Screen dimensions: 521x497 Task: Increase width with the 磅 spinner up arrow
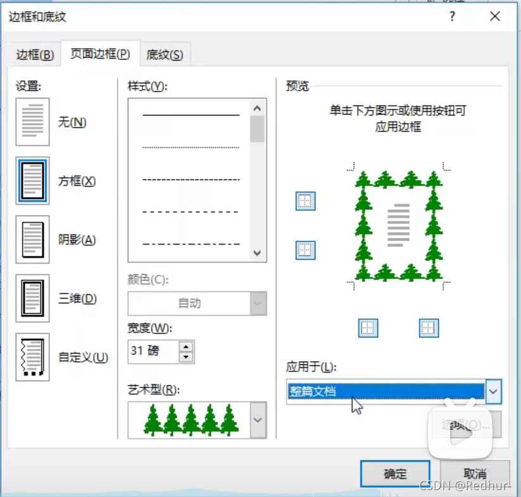(186, 347)
